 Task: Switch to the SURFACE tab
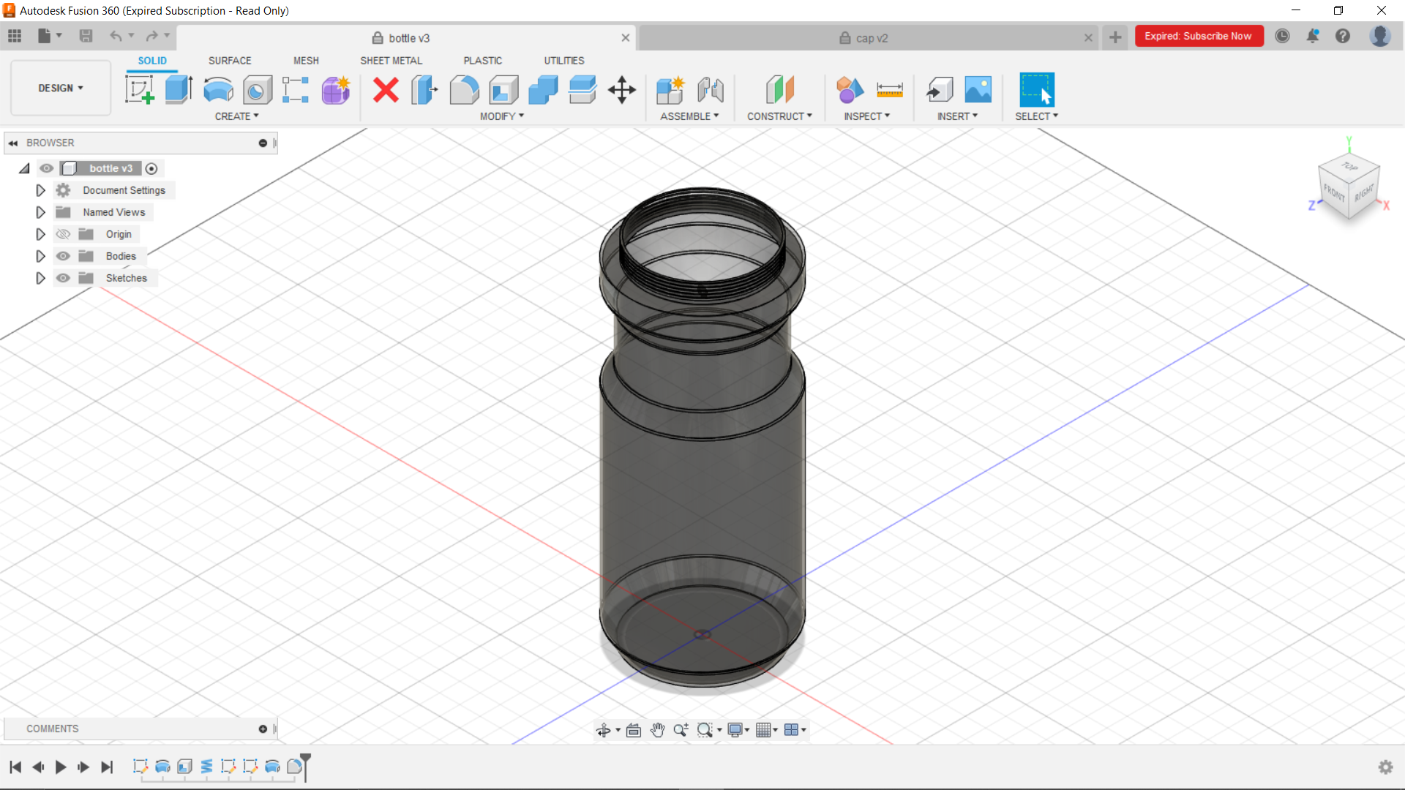(229, 61)
